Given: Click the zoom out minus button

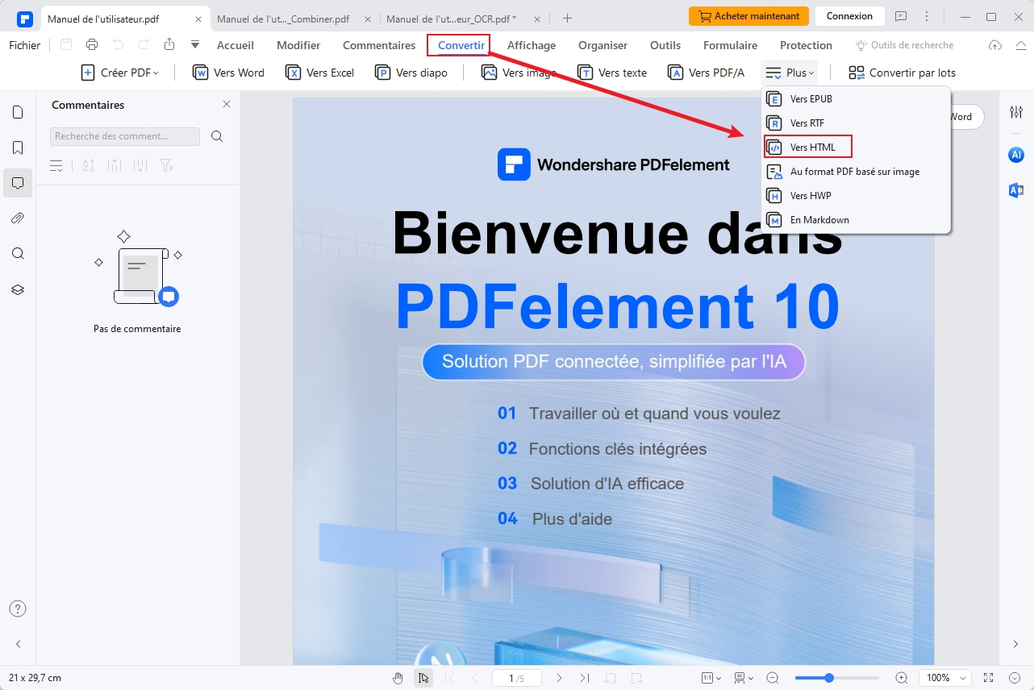Looking at the screenshot, I should pyautogui.click(x=773, y=678).
